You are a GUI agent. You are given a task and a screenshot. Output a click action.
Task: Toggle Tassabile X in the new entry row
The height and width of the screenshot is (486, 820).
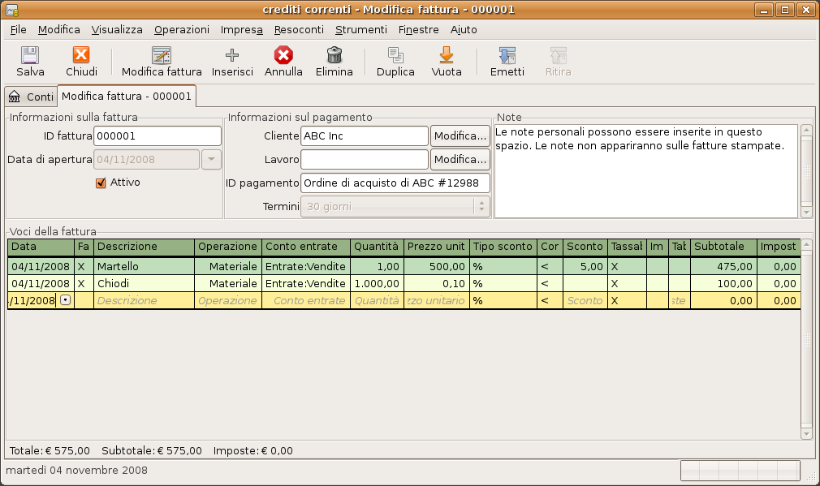tap(615, 300)
